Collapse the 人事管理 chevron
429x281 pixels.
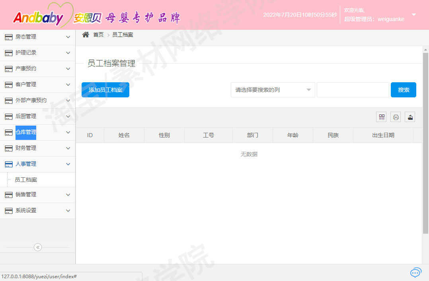click(68, 164)
